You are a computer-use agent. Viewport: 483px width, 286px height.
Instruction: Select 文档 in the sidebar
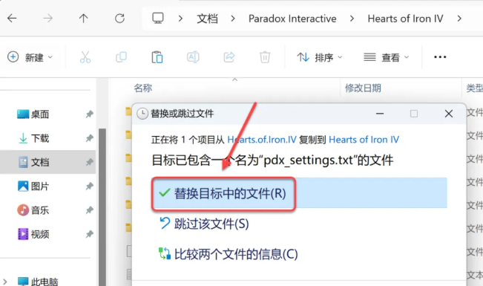click(x=47, y=162)
